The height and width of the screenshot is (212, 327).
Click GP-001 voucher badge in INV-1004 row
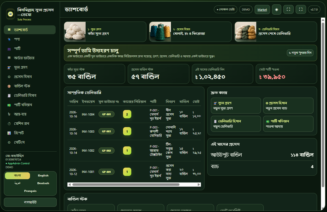tap(106, 114)
